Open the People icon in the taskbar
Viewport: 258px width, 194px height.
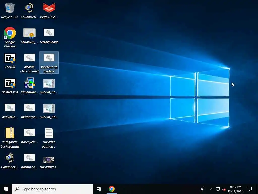click(x=203, y=189)
